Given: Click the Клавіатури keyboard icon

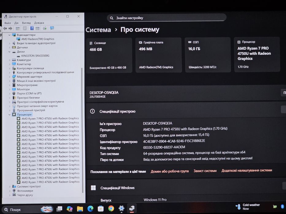Looking at the screenshot, I should click(x=14, y=60).
